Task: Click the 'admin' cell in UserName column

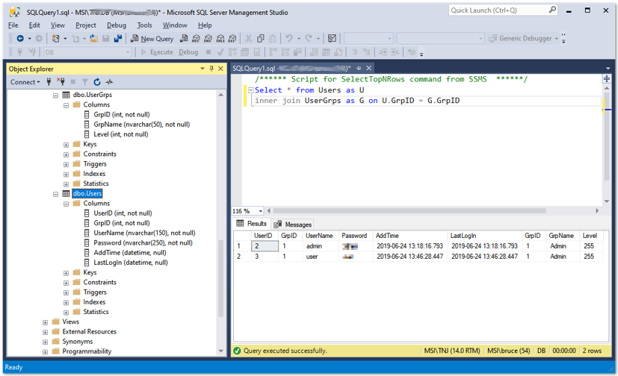Action: [x=321, y=246]
